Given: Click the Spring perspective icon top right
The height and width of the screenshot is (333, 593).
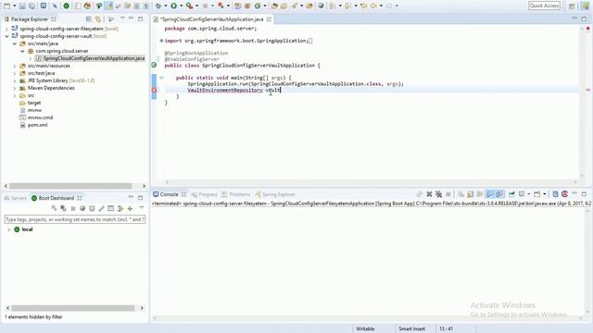Looking at the screenshot, I should click(x=585, y=6).
